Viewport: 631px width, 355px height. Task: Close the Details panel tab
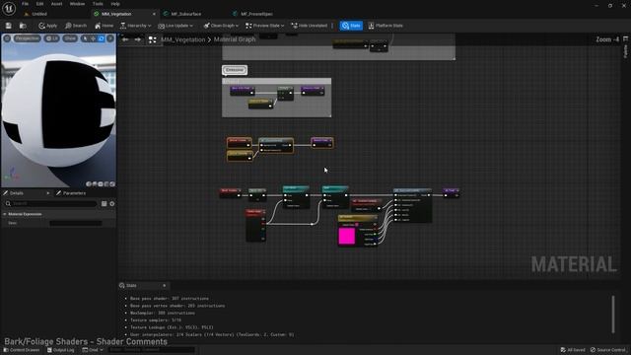point(48,193)
